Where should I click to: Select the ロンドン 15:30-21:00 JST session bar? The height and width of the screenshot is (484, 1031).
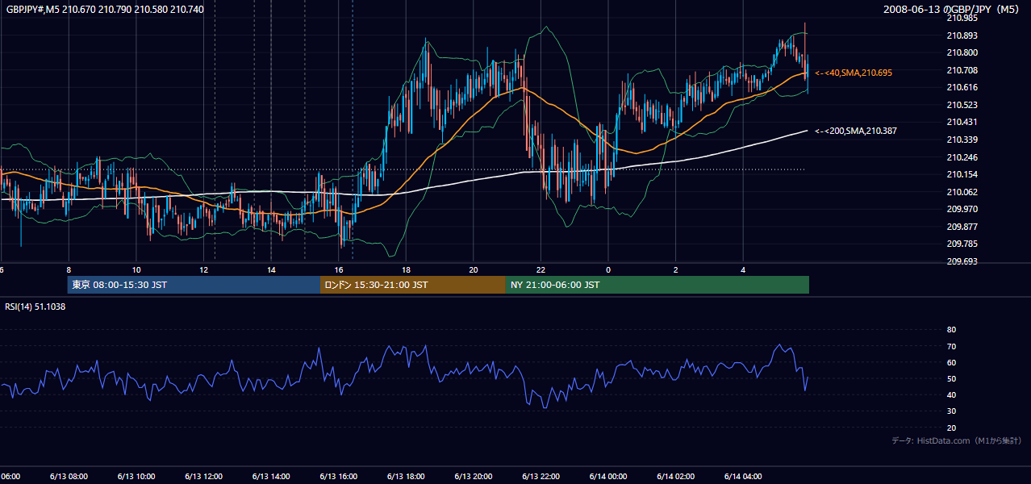413,285
